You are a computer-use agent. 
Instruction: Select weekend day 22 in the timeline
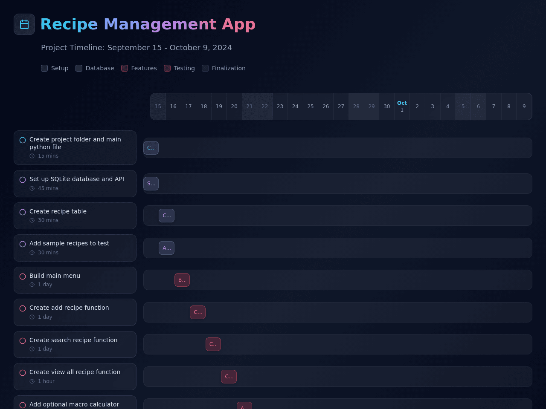[265, 107]
